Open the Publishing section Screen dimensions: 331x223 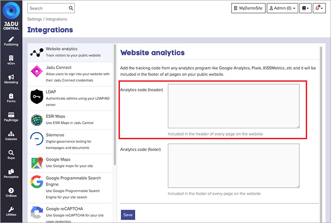pos(11,41)
